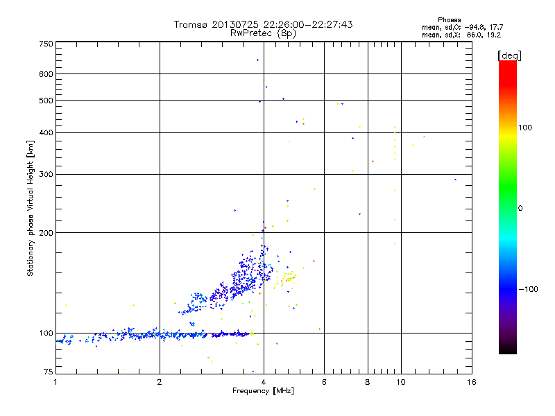Click the colorbar label '0'
This screenshot has height=416, width=555.
520,209
